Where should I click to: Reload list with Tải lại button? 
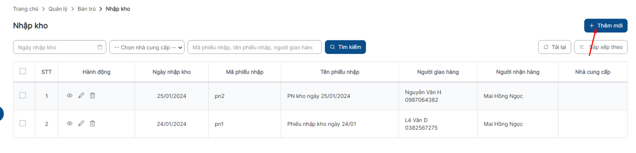tap(555, 47)
